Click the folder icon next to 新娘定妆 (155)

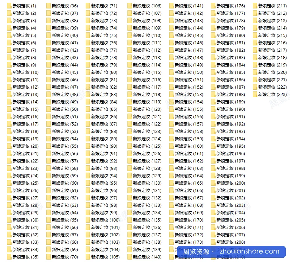[x=171, y=109]
